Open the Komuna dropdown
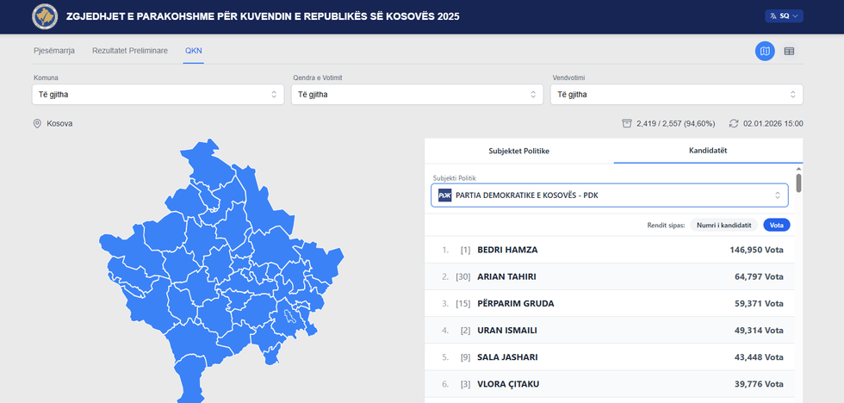The width and height of the screenshot is (844, 403). [156, 94]
